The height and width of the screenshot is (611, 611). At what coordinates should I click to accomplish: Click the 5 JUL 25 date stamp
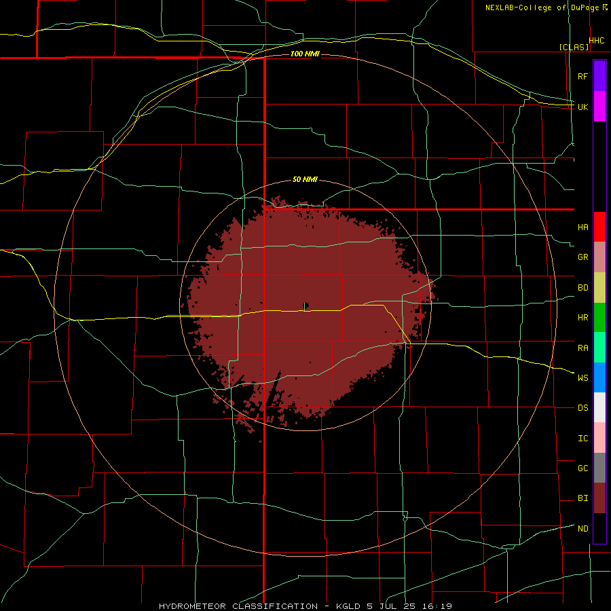click(x=391, y=606)
